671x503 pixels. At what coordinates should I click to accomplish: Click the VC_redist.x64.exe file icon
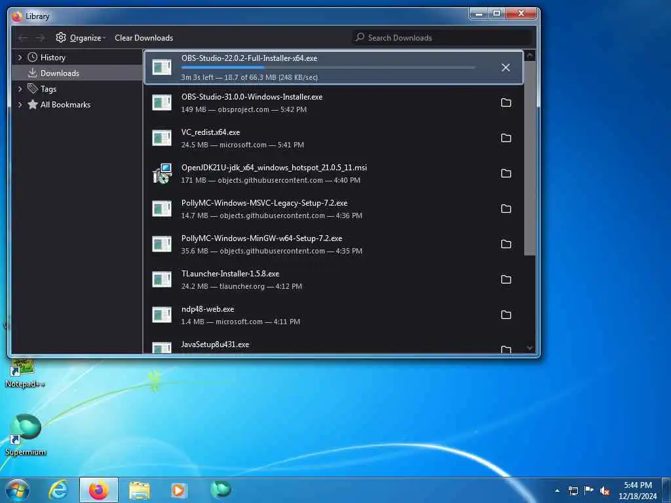coord(162,138)
